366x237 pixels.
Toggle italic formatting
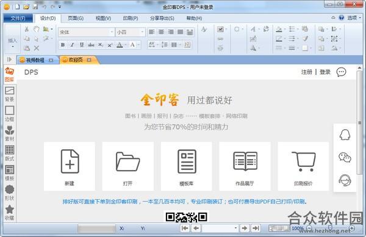72,44
